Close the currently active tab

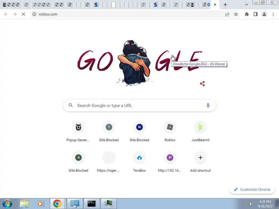point(215,5)
